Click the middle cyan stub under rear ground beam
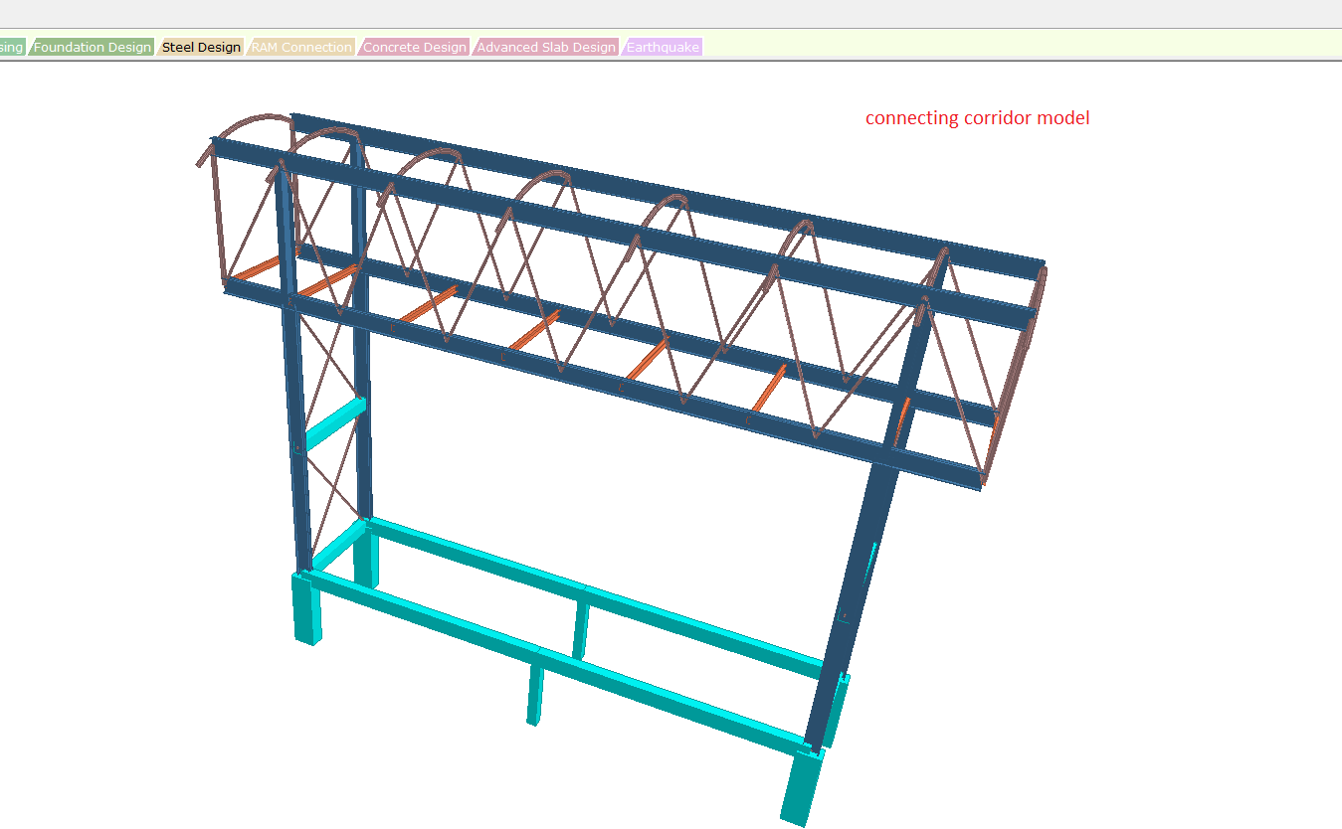 click(x=581, y=628)
